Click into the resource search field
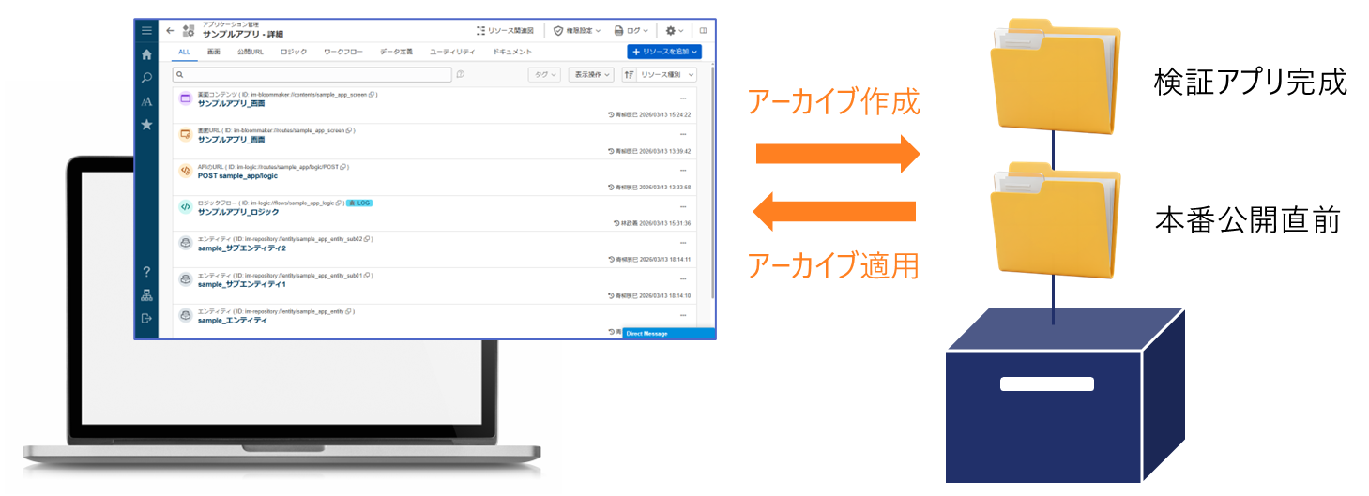 point(314,74)
